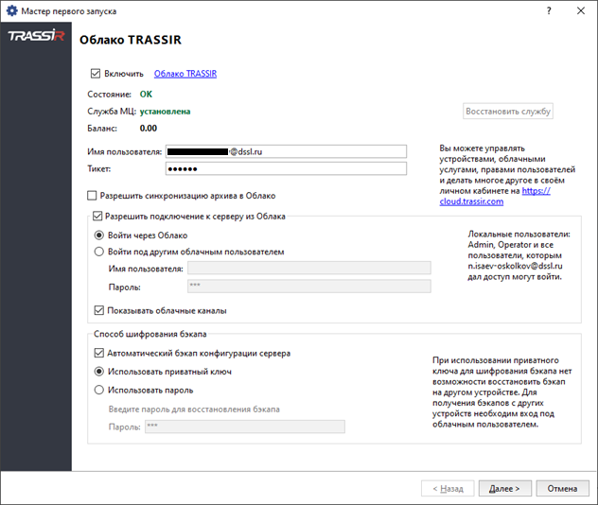Toggle automatic server configuration backup checkbox

point(100,353)
